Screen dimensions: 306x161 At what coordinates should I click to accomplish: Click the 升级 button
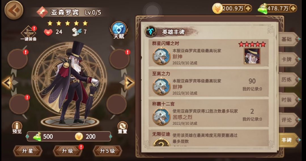click(67, 151)
